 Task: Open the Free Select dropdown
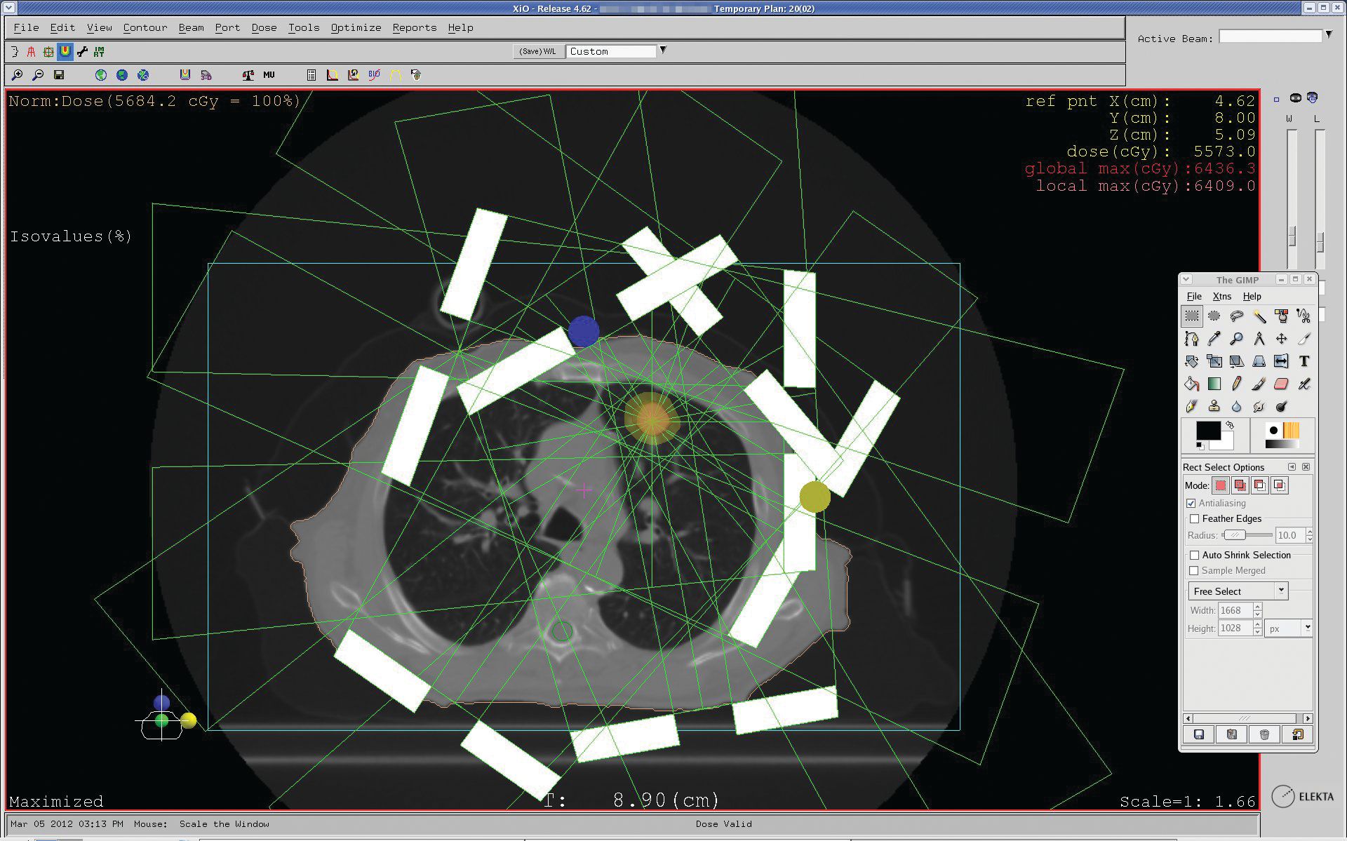[1238, 591]
